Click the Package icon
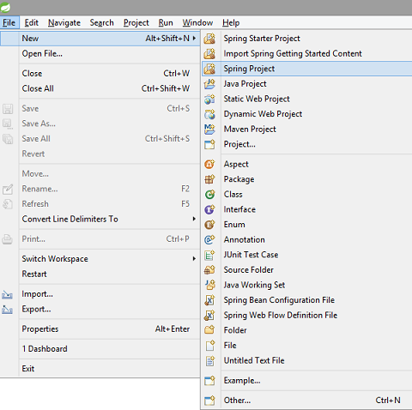 coord(209,179)
